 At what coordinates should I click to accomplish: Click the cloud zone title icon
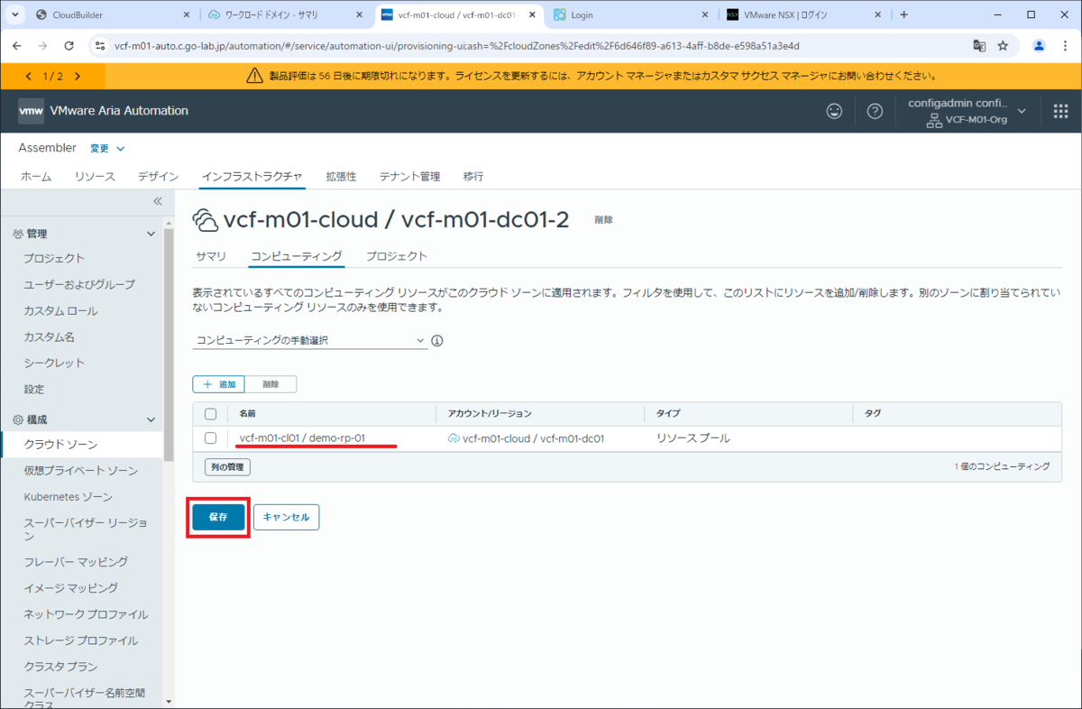[206, 220]
